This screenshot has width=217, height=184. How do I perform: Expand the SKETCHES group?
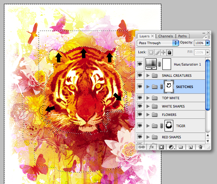[x=148, y=87]
